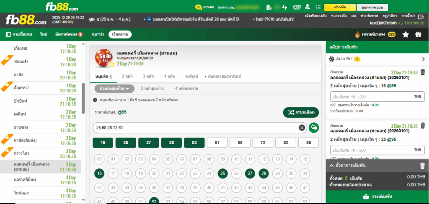Select number ball 09
The height and width of the screenshot is (204, 429).
coord(223,159)
